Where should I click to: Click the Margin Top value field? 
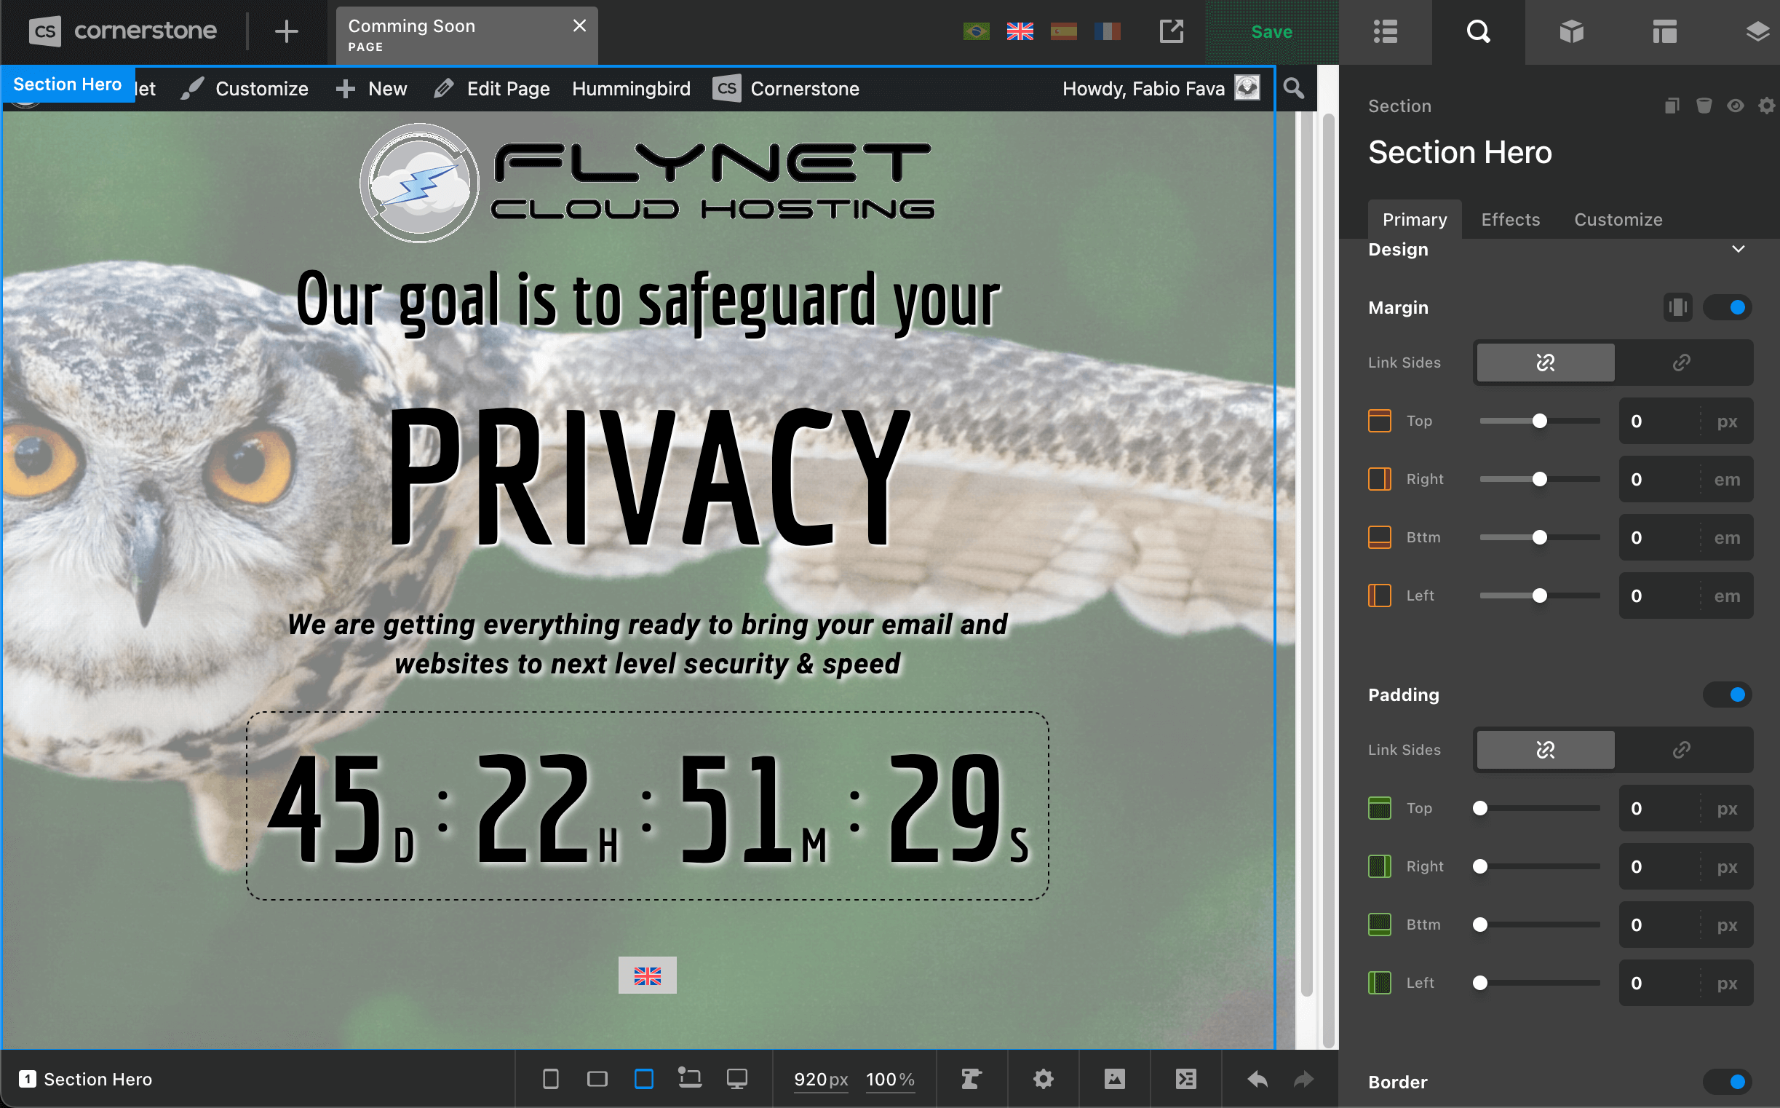click(x=1658, y=421)
